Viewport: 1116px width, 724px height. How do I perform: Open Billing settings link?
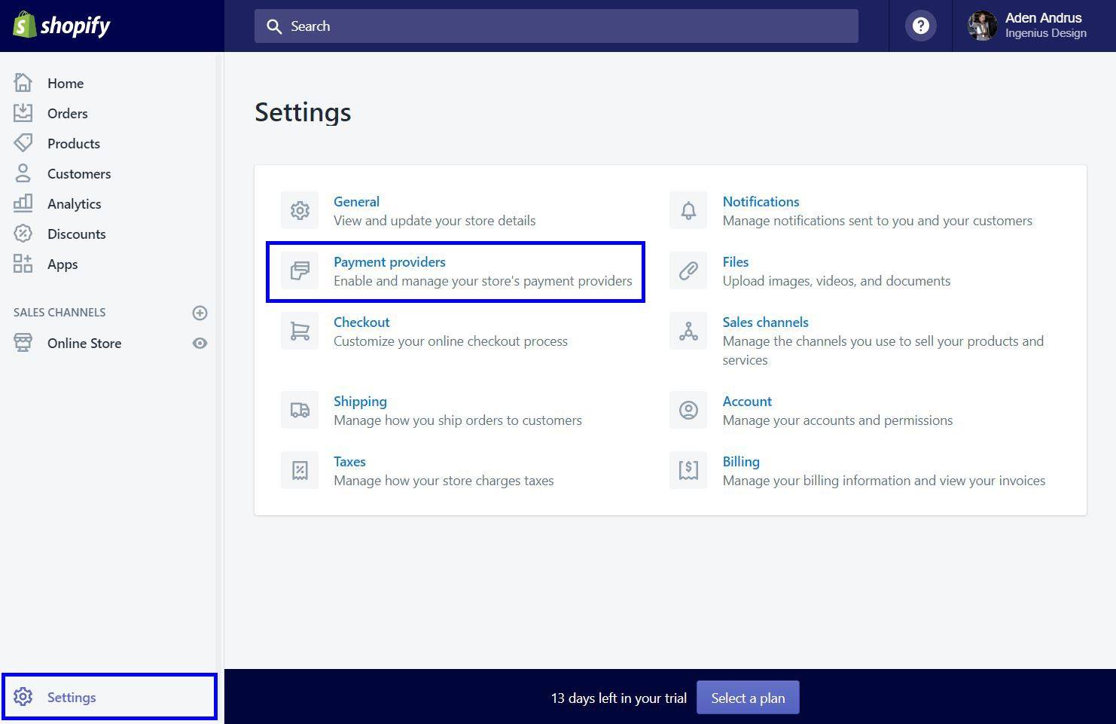[x=741, y=462]
